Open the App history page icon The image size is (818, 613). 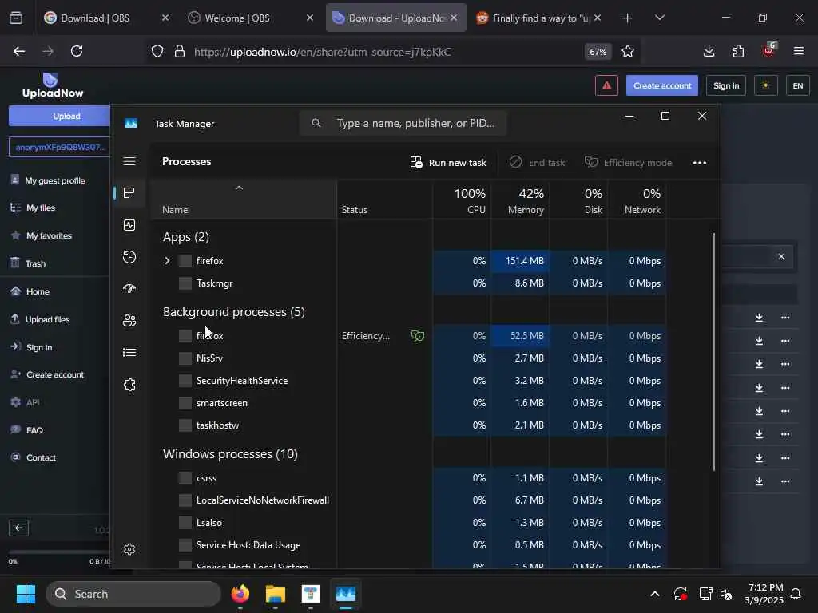(x=129, y=257)
